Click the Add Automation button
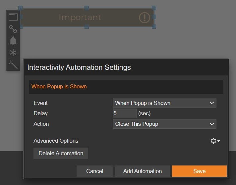The height and width of the screenshot is (185, 236). pos(142,171)
